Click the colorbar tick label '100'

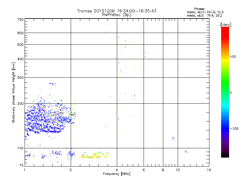click(233, 57)
